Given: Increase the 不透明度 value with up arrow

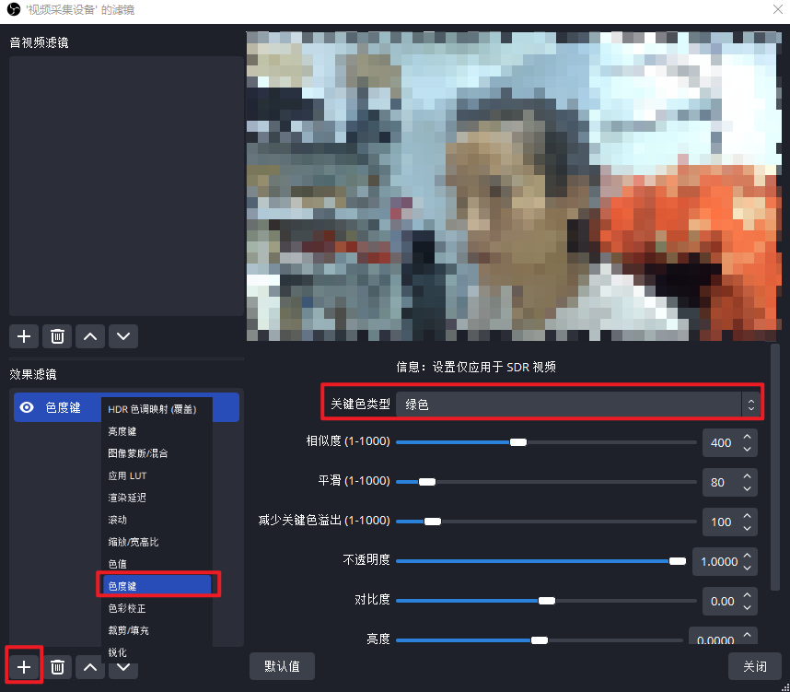Looking at the screenshot, I should click(x=747, y=555).
